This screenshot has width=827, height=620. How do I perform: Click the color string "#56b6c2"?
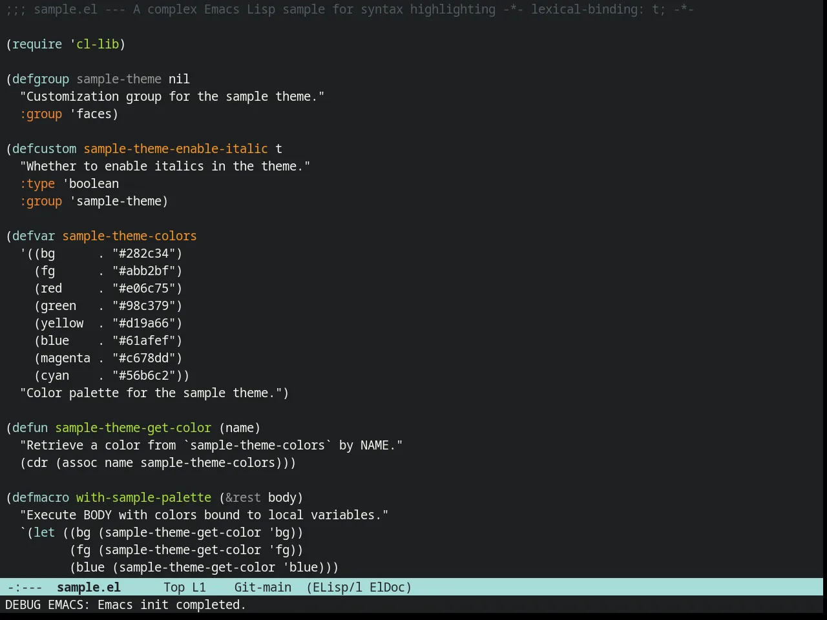[144, 375]
